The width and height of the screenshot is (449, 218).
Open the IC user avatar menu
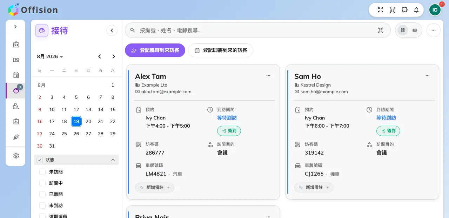(x=435, y=10)
